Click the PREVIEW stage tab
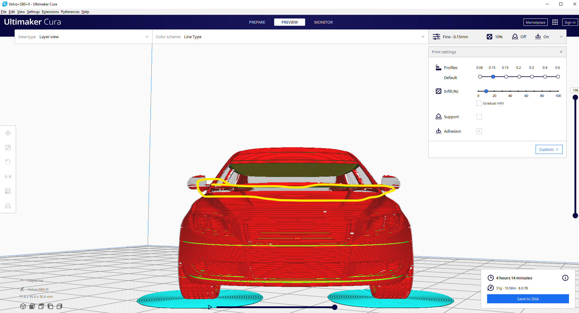The height and width of the screenshot is (313, 579). click(x=290, y=22)
